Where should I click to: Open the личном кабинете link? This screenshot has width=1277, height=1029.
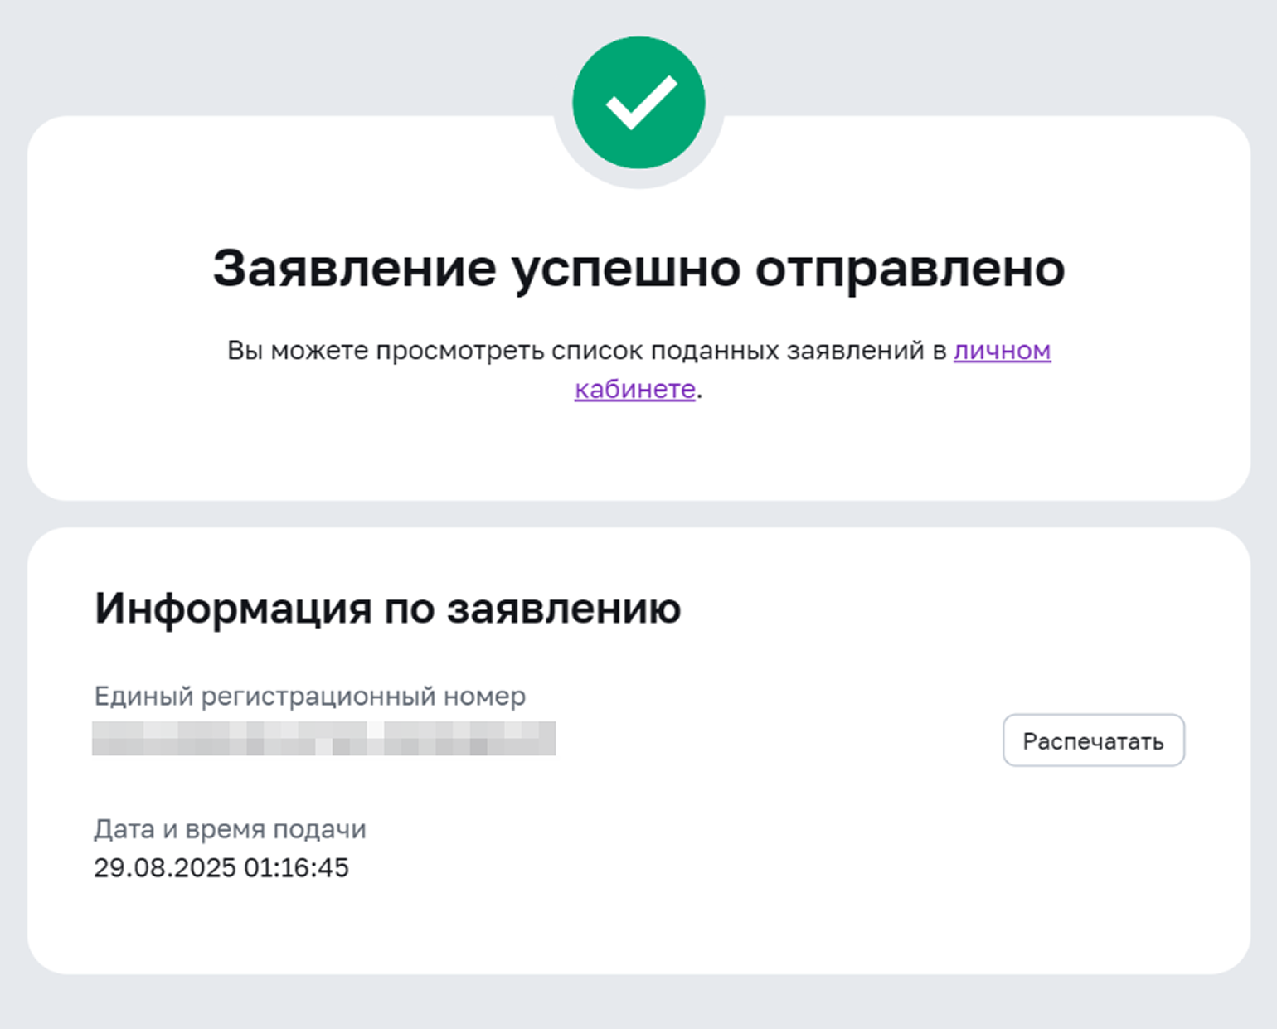pyautogui.click(x=1001, y=351)
